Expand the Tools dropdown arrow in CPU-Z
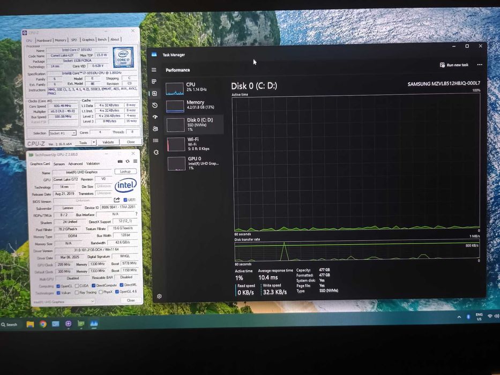 (94, 142)
